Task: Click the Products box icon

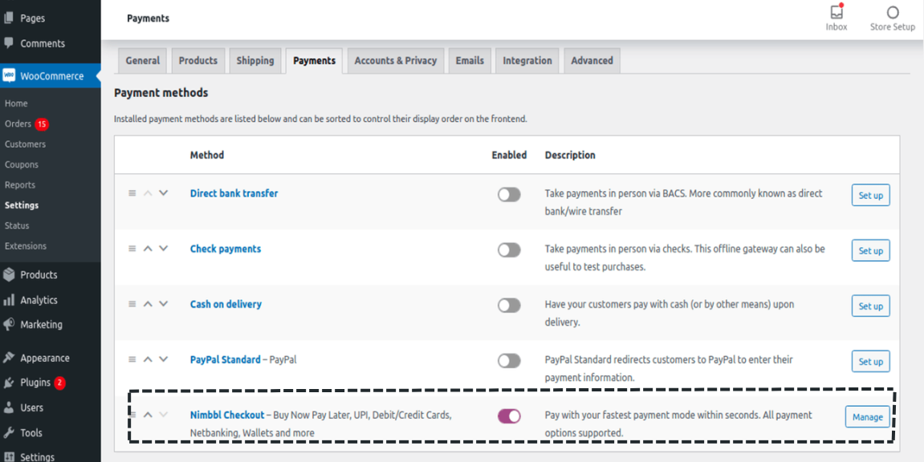Action: coord(8,275)
